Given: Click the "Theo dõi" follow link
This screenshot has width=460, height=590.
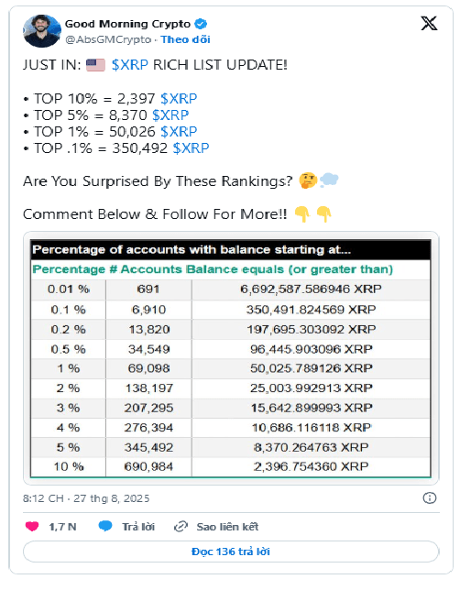Looking at the screenshot, I should 185,39.
